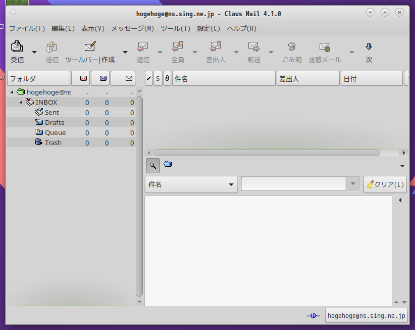Sort messages by 差出人 column header
Image resolution: width=415 pixels, height=330 pixels.
pos(308,78)
